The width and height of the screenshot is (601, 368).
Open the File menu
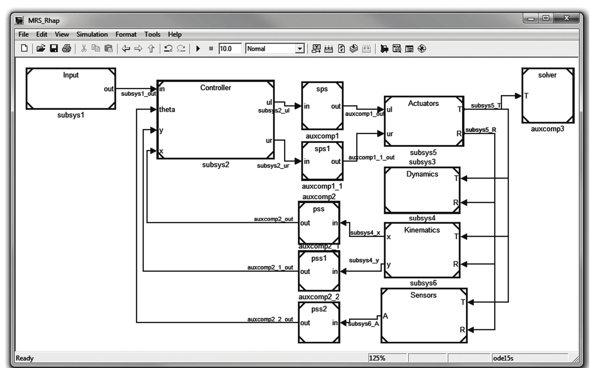(23, 34)
